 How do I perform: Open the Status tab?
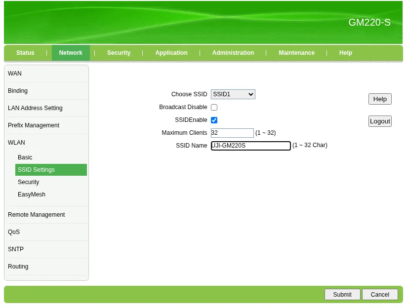click(25, 53)
